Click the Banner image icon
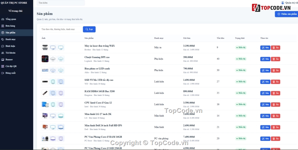 click(x=3, y=59)
